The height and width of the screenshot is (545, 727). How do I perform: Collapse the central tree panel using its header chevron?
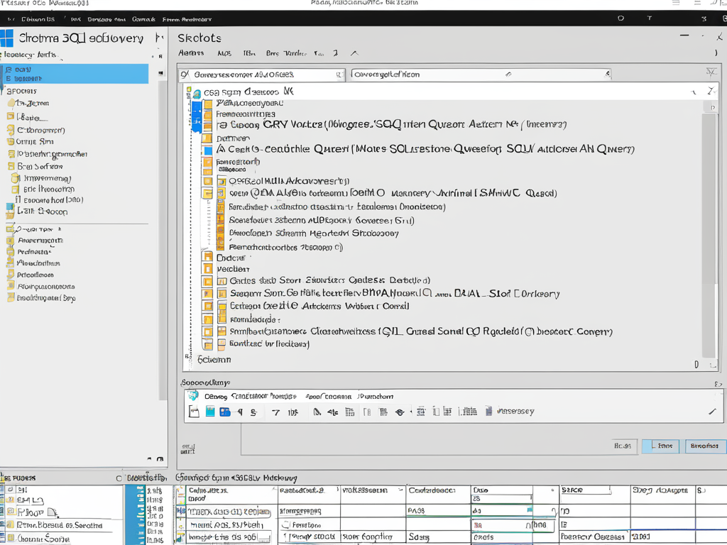pyautogui.click(x=694, y=92)
